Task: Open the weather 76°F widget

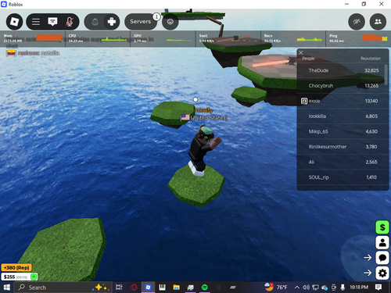Action: click(x=276, y=287)
